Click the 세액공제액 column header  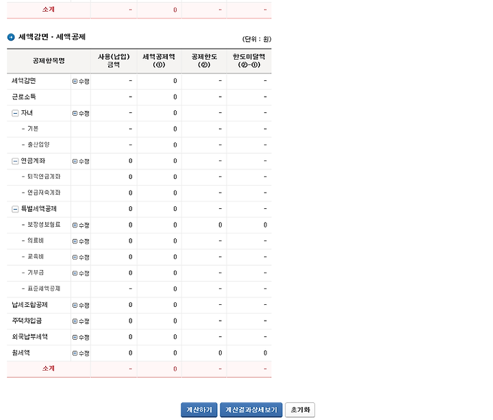click(x=159, y=61)
